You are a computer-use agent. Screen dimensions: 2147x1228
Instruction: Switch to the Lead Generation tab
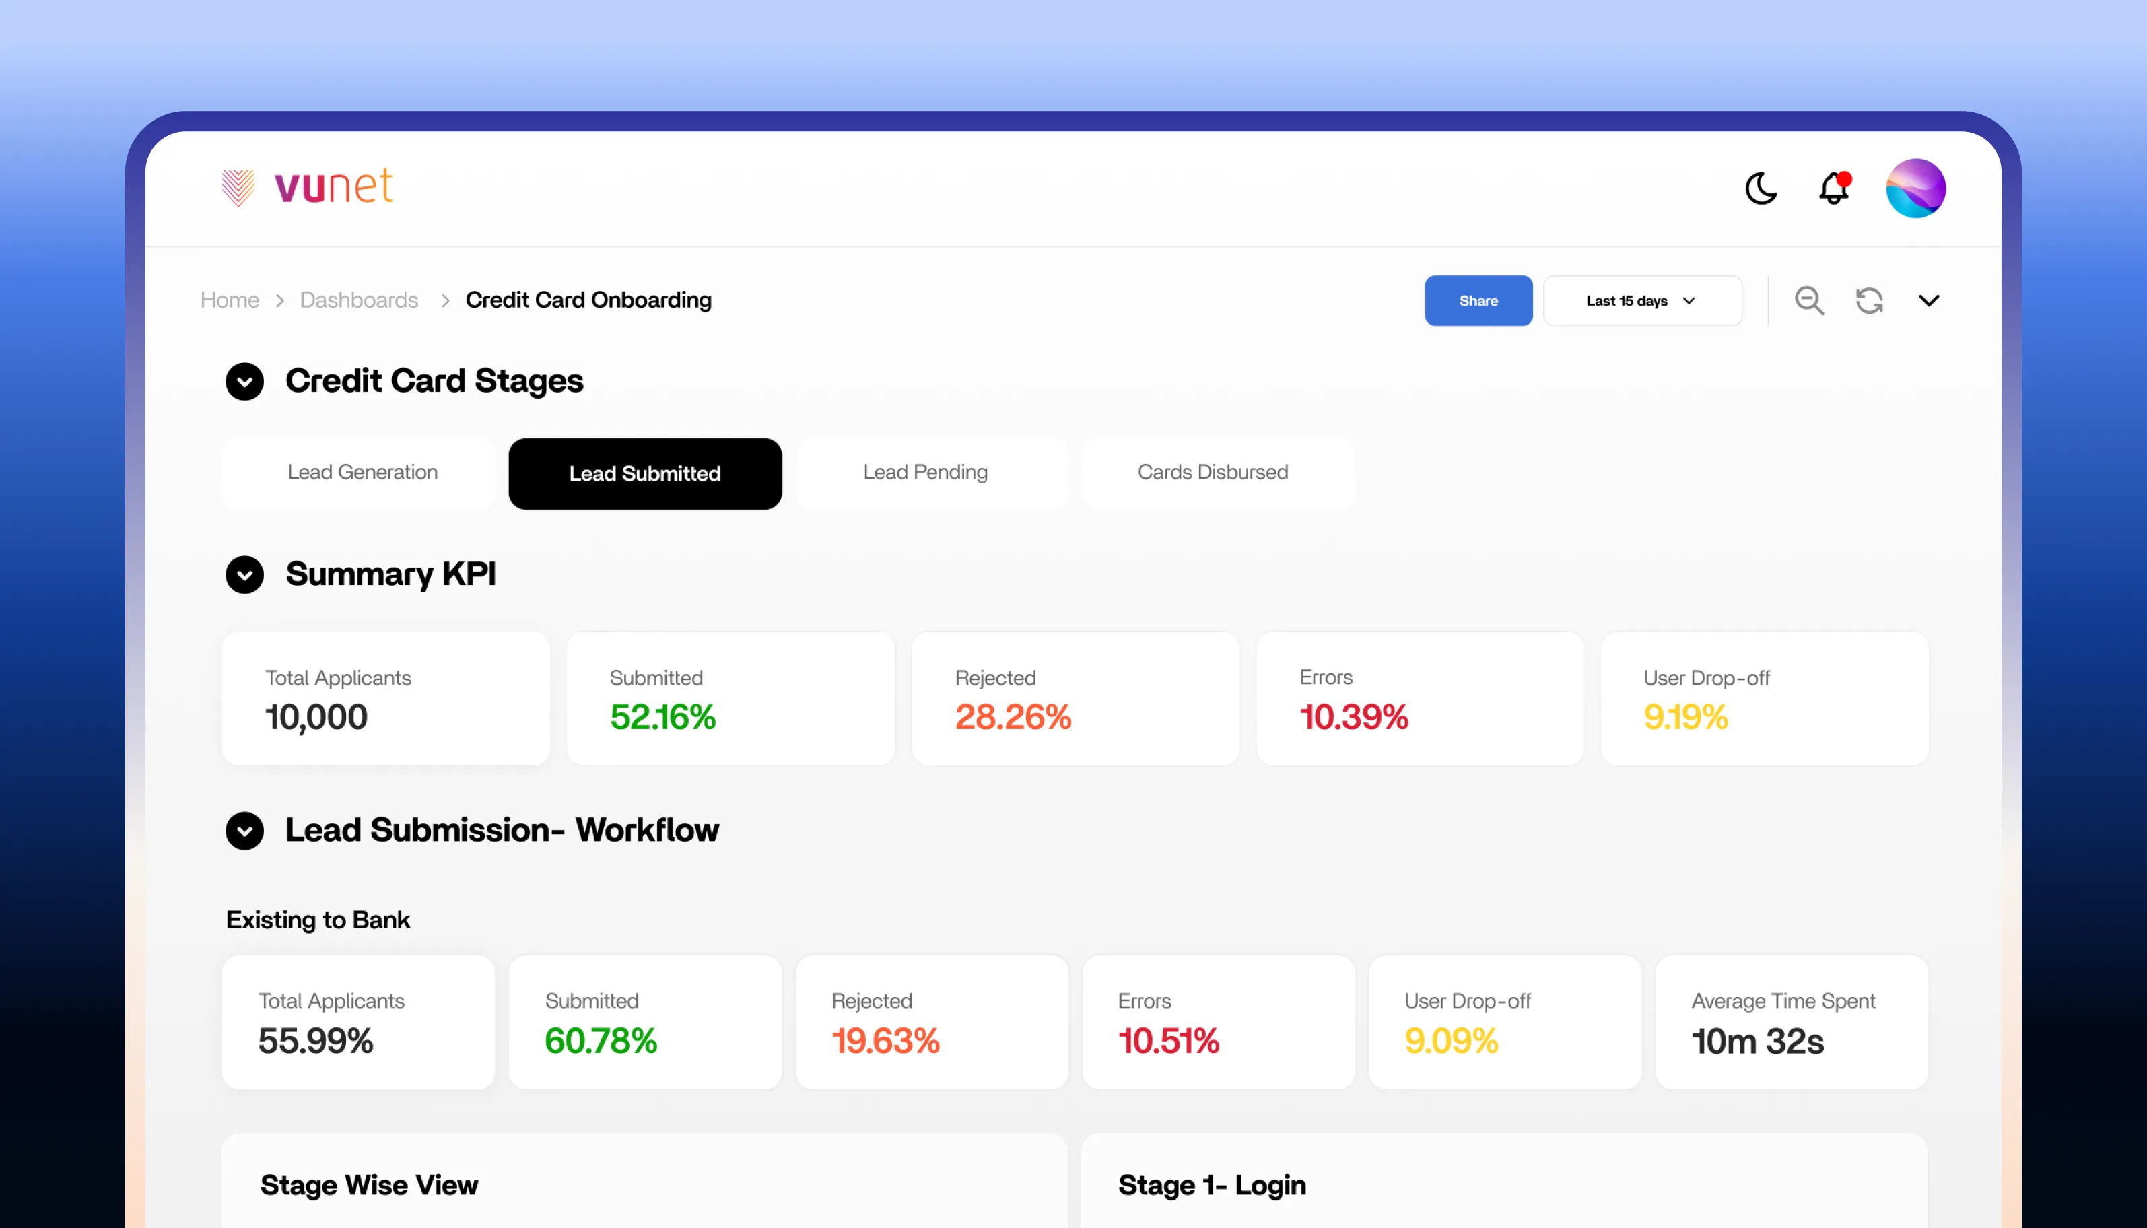(x=363, y=473)
